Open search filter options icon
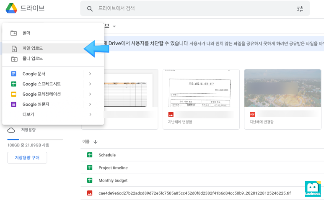 click(x=300, y=9)
